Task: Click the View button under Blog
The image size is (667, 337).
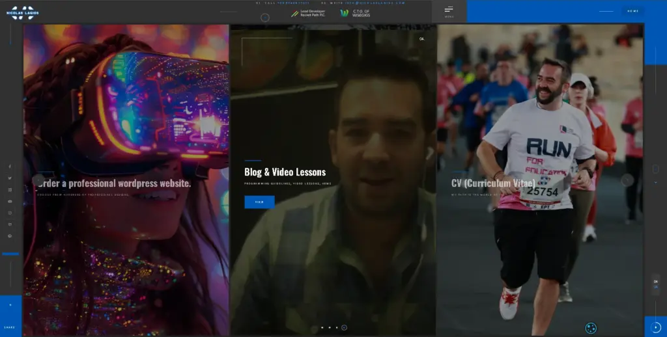Action: [x=259, y=202]
